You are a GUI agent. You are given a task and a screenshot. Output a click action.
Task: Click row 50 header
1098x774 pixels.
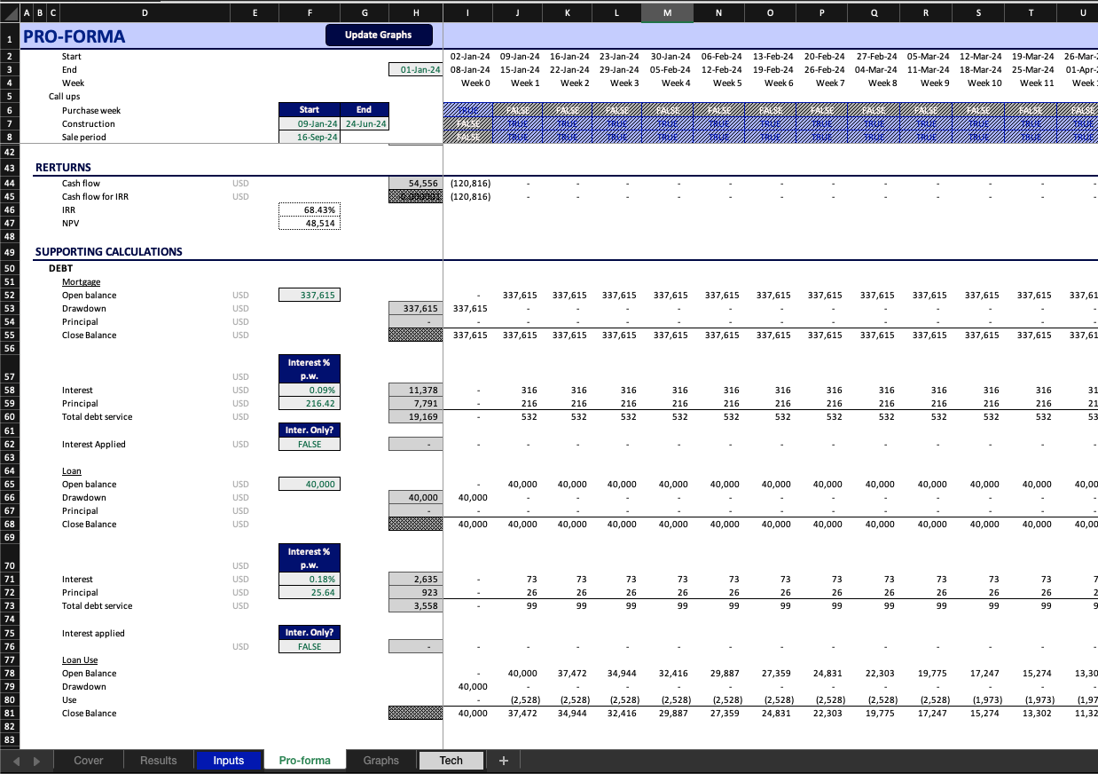pos(10,268)
